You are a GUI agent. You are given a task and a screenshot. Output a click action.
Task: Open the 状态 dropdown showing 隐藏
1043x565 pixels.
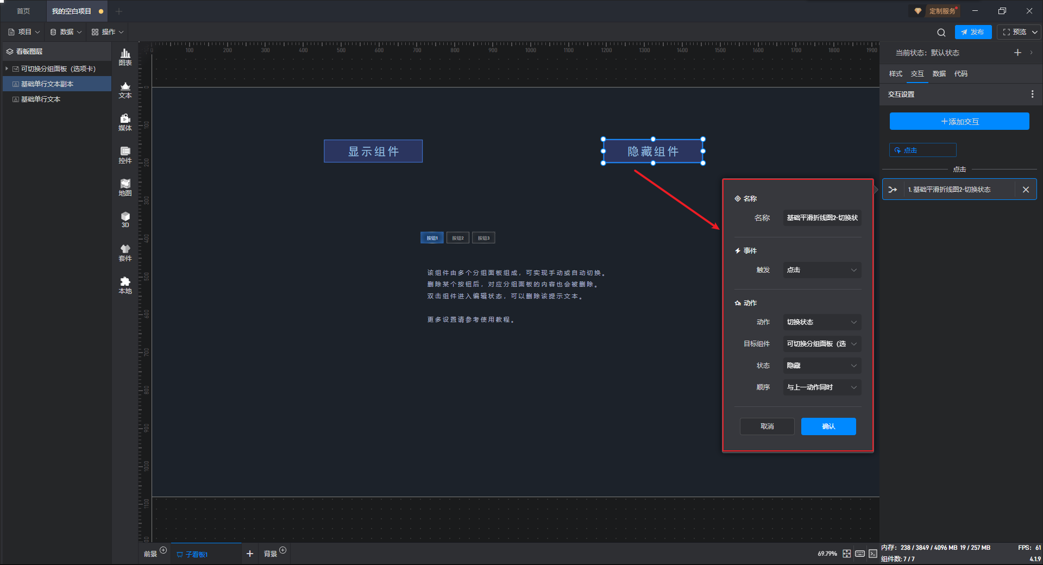coord(821,366)
